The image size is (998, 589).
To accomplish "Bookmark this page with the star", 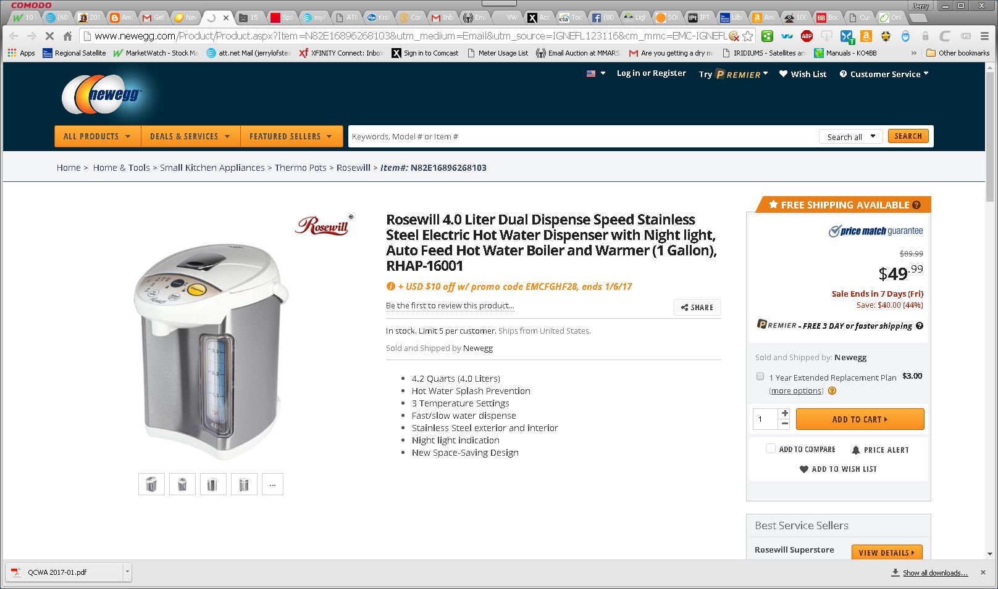I will click(748, 36).
